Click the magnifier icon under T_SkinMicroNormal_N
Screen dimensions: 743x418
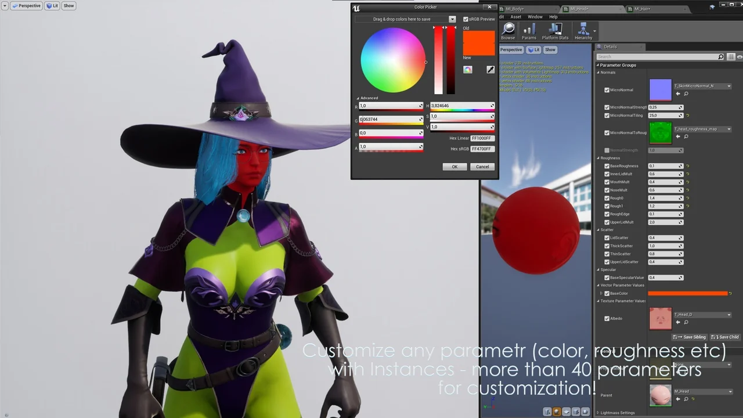(x=686, y=94)
